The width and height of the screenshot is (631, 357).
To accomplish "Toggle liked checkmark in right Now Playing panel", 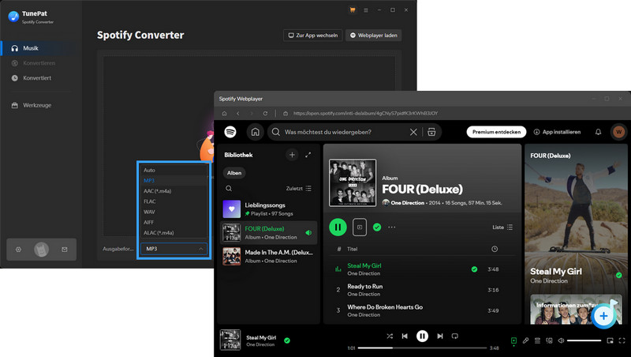I will click(x=619, y=275).
